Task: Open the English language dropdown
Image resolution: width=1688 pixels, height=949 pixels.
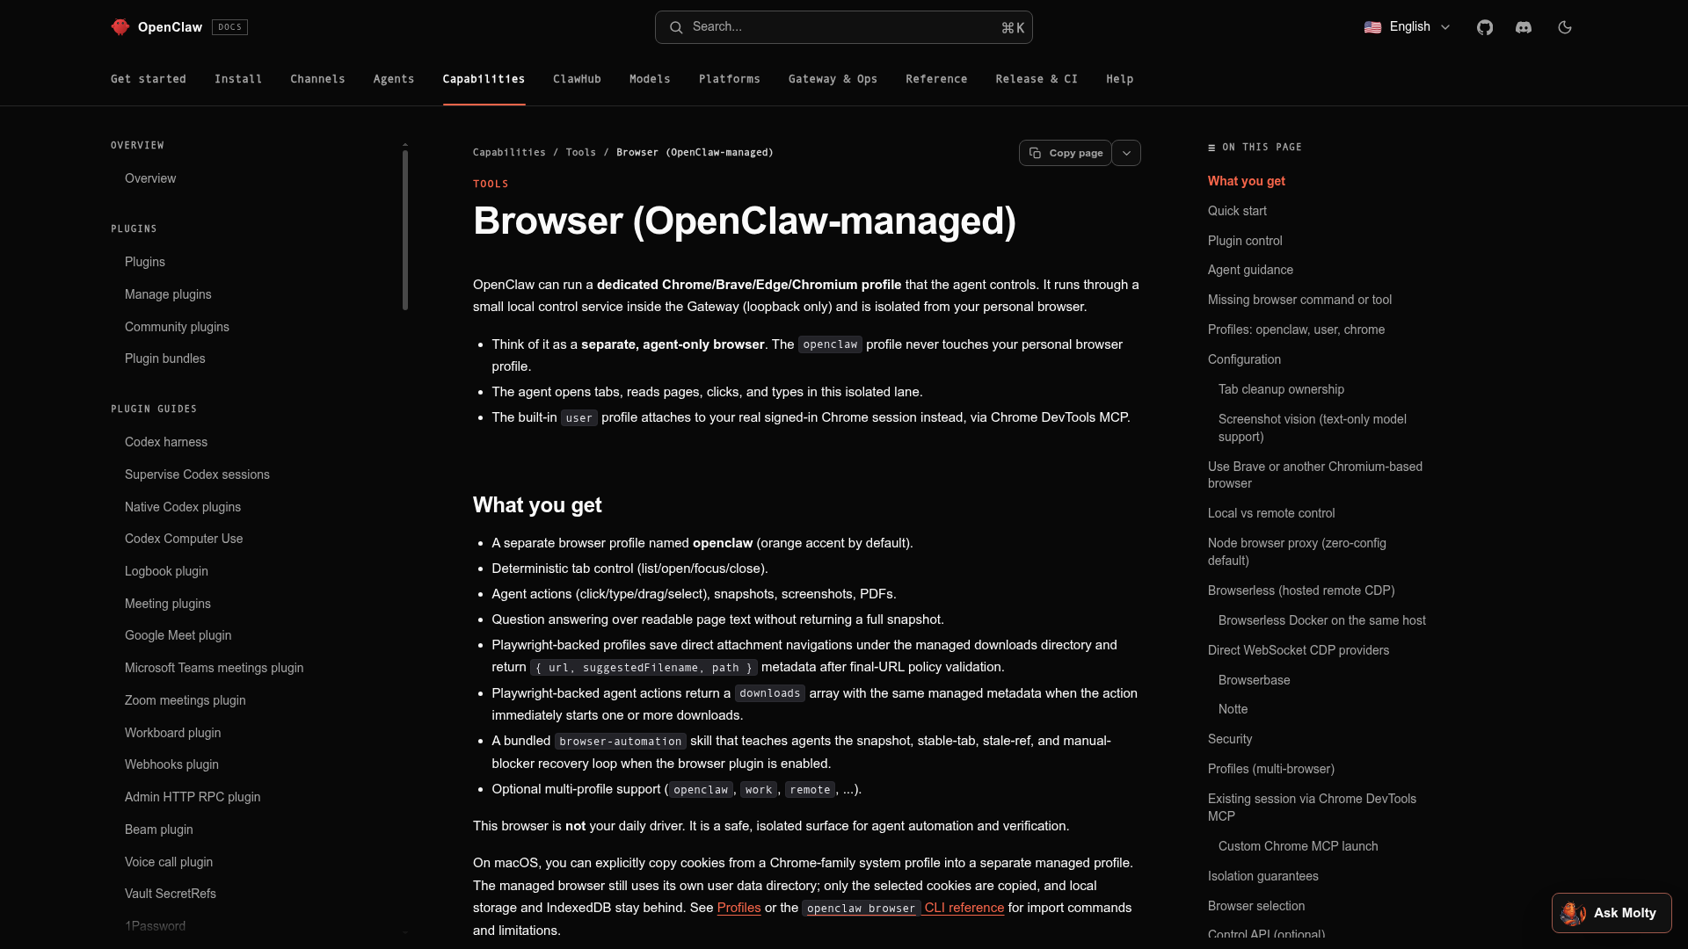Action: pyautogui.click(x=1407, y=27)
